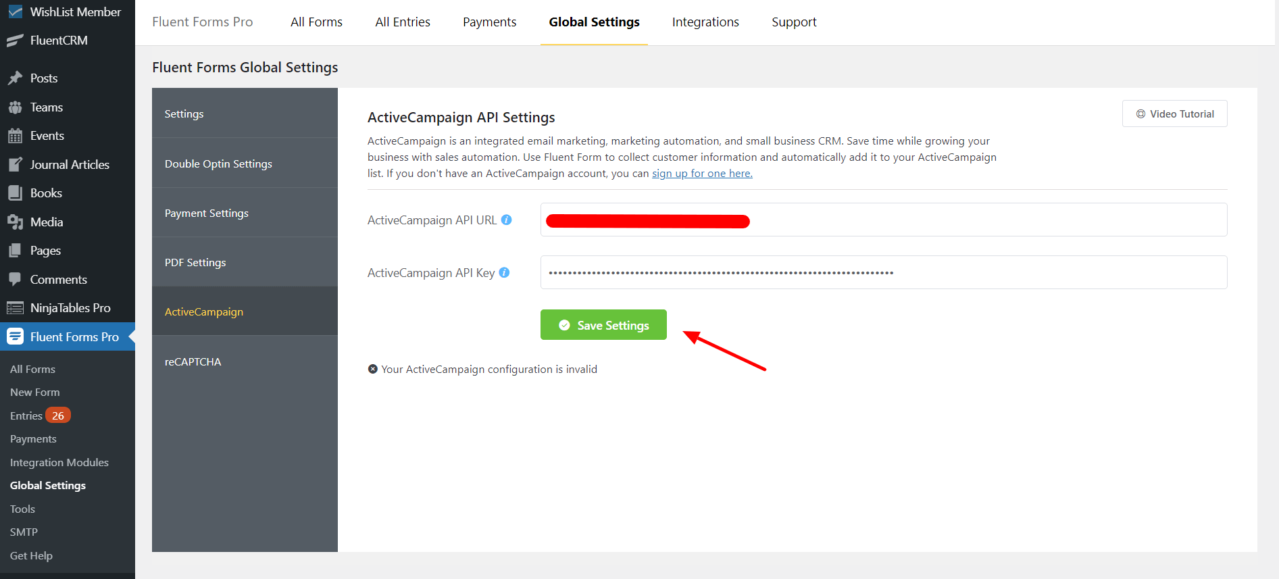Image resolution: width=1279 pixels, height=579 pixels.
Task: Click the WishList Member checkmark icon
Action: coord(15,11)
